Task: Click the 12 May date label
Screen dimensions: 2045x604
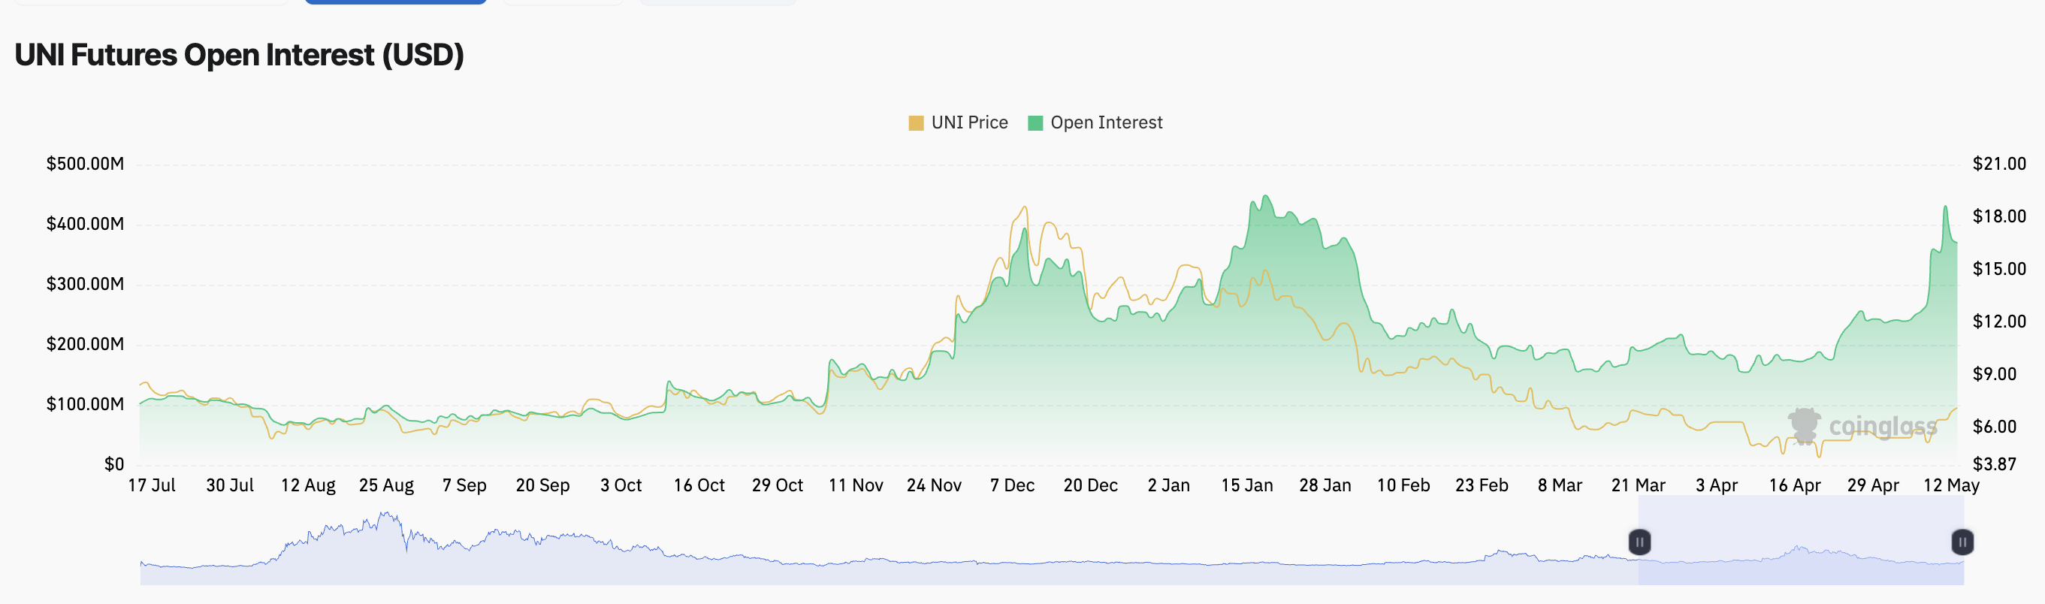Action: pyautogui.click(x=1950, y=485)
